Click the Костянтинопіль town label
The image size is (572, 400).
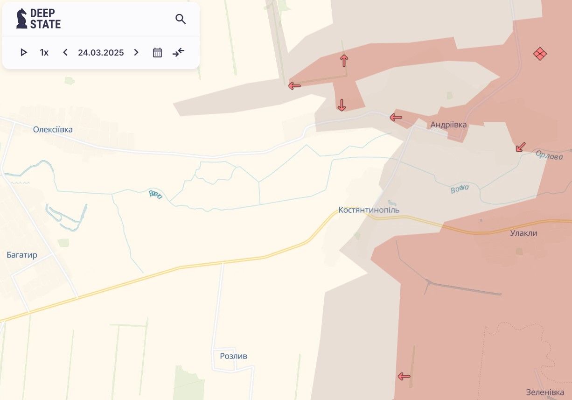click(x=369, y=210)
